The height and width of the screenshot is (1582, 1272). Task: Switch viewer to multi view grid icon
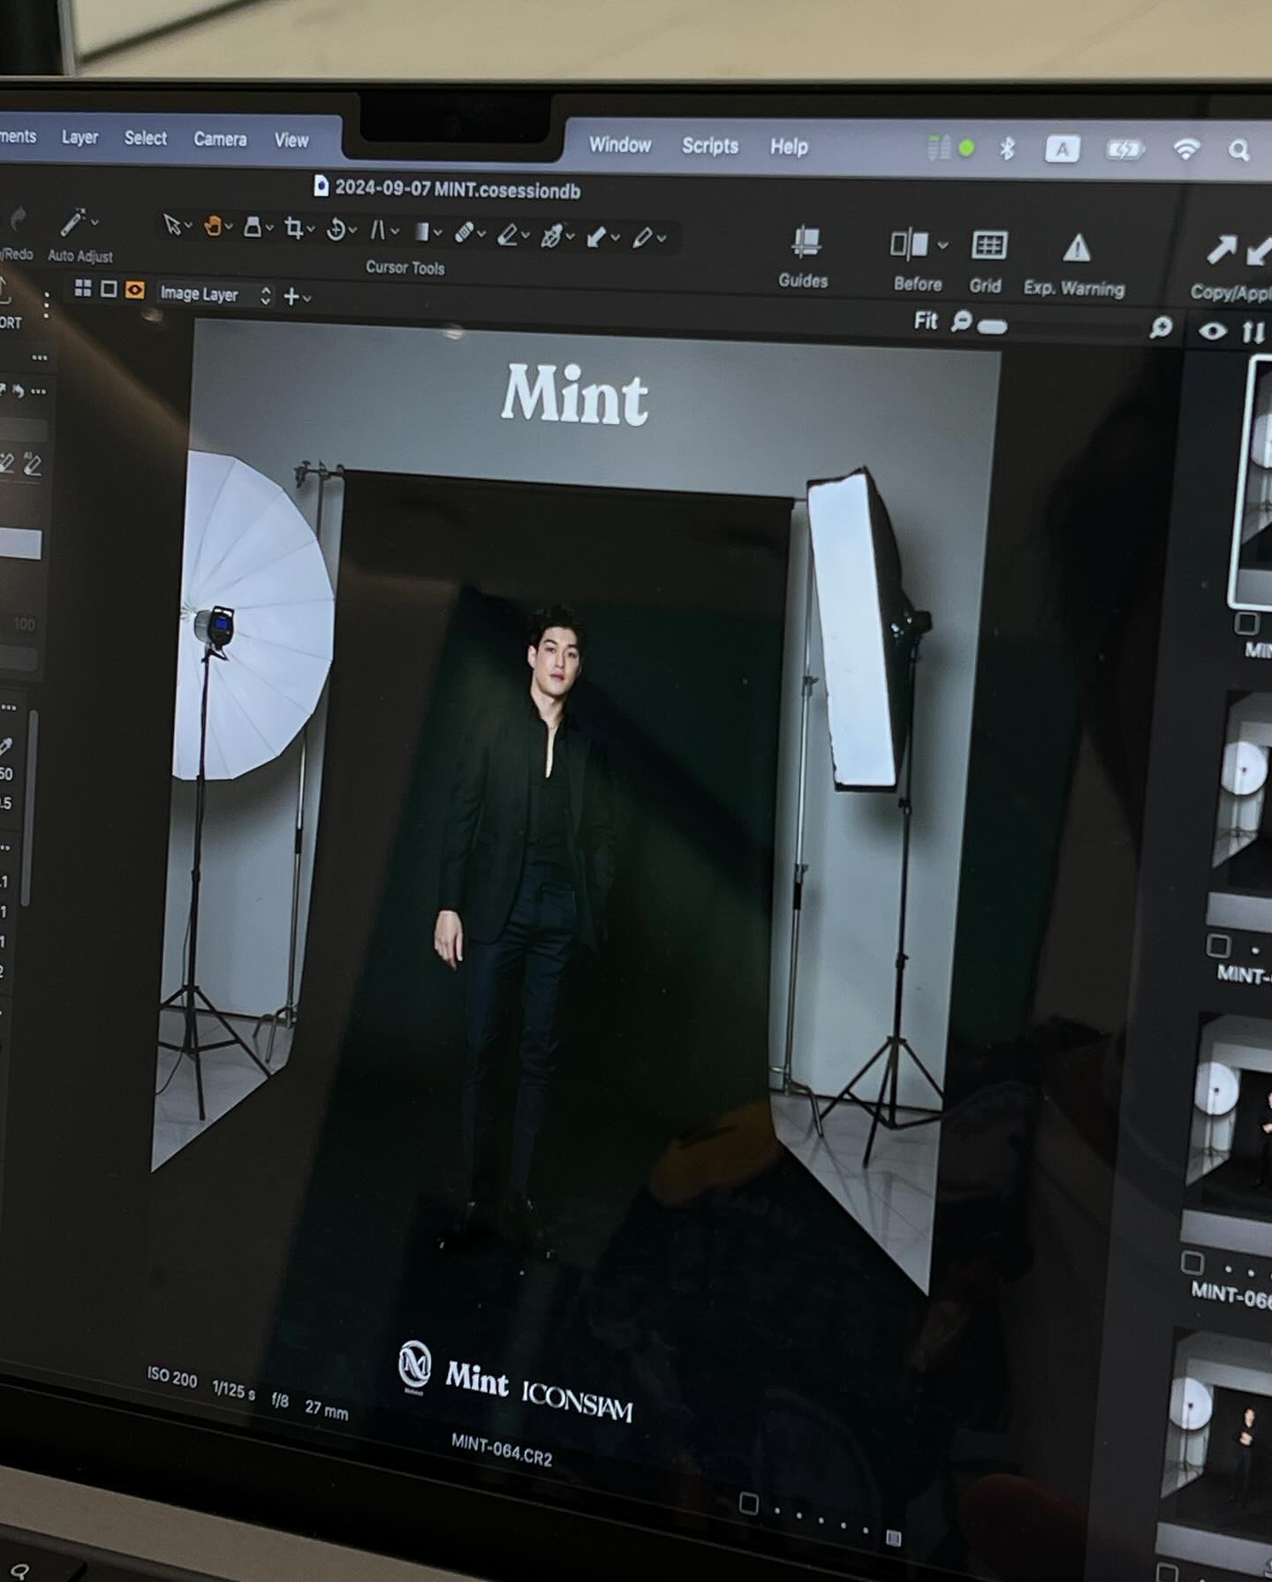[83, 288]
